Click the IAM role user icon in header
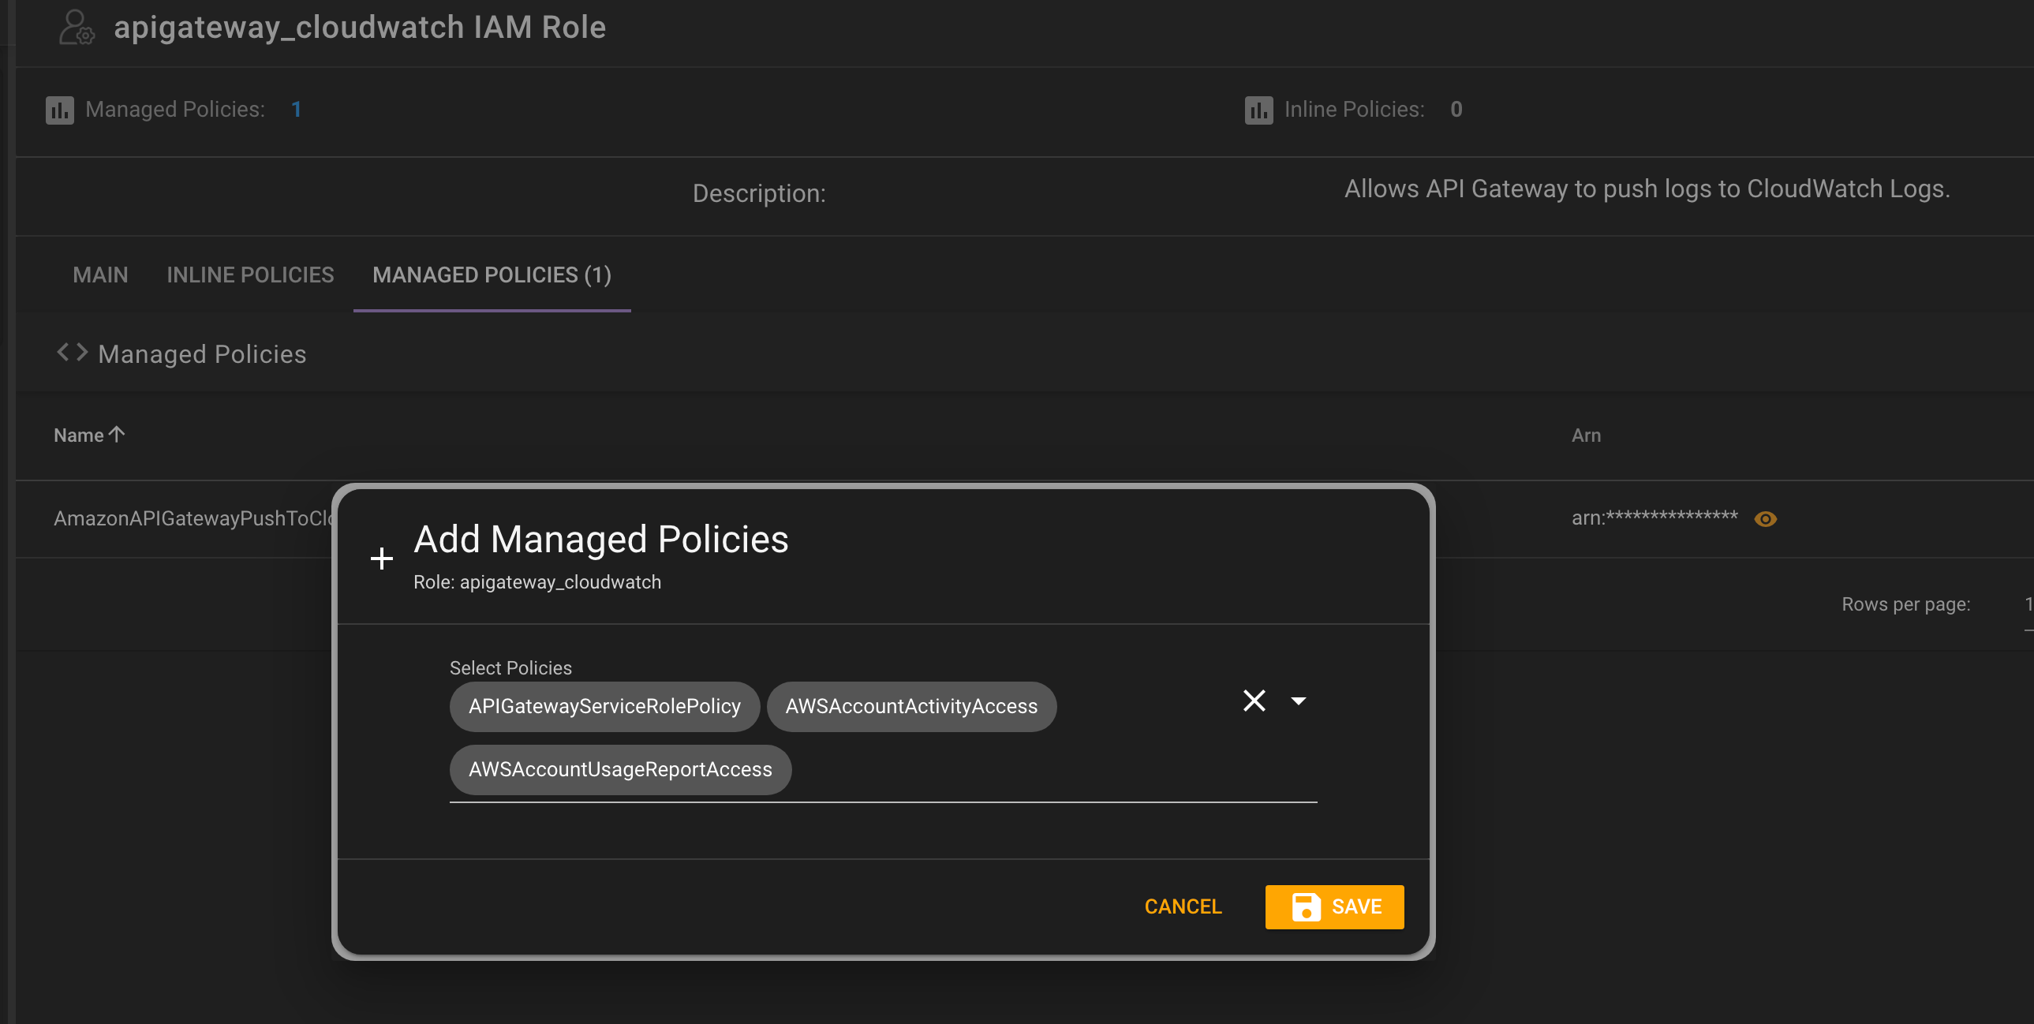 77,28
